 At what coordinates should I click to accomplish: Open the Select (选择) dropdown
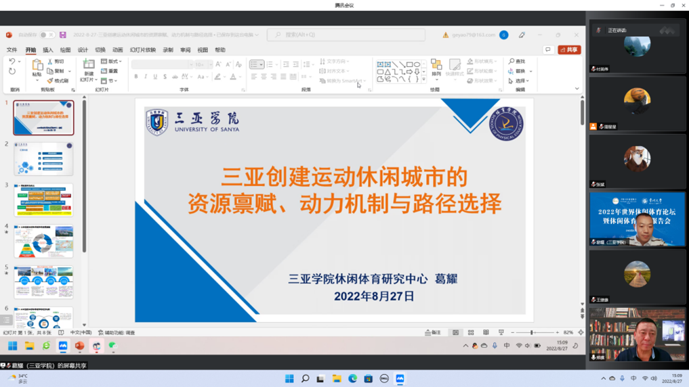(519, 81)
